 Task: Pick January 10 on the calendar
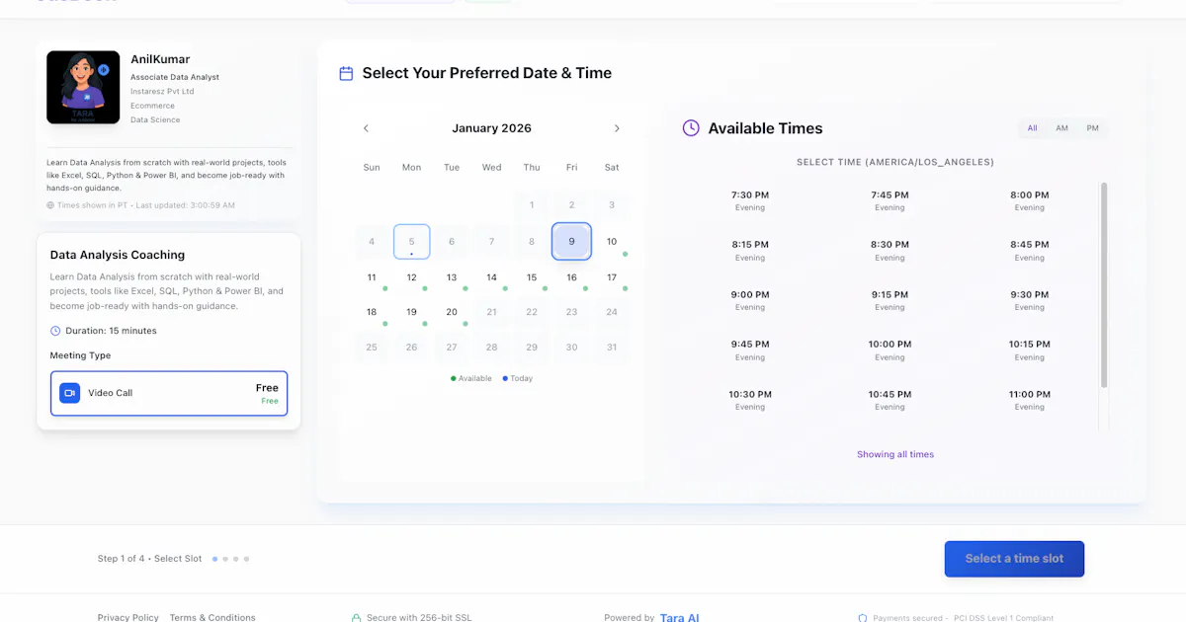(x=612, y=242)
